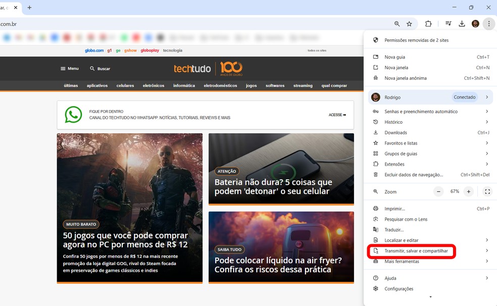Open the g1 link in top bar
497x306 pixels.
coord(110,50)
